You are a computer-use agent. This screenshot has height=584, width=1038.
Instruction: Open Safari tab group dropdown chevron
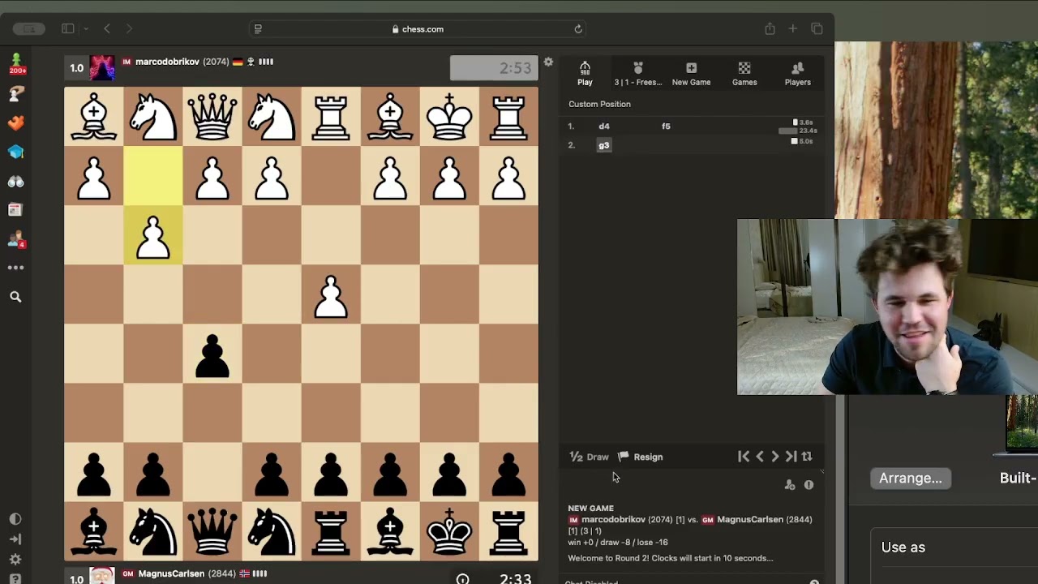pyautogui.click(x=86, y=29)
